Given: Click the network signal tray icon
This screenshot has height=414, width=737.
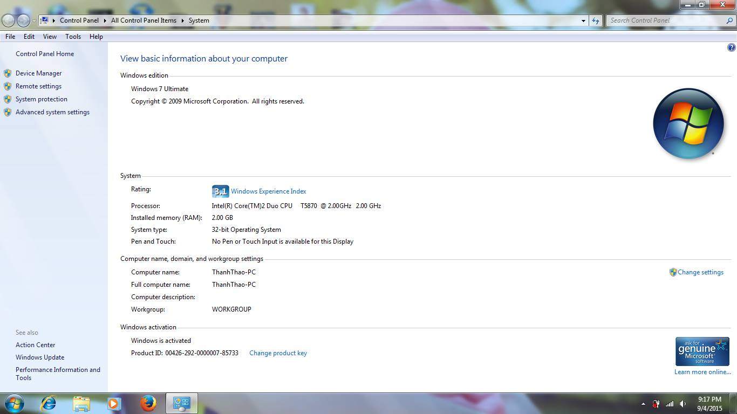Looking at the screenshot, I should point(670,404).
